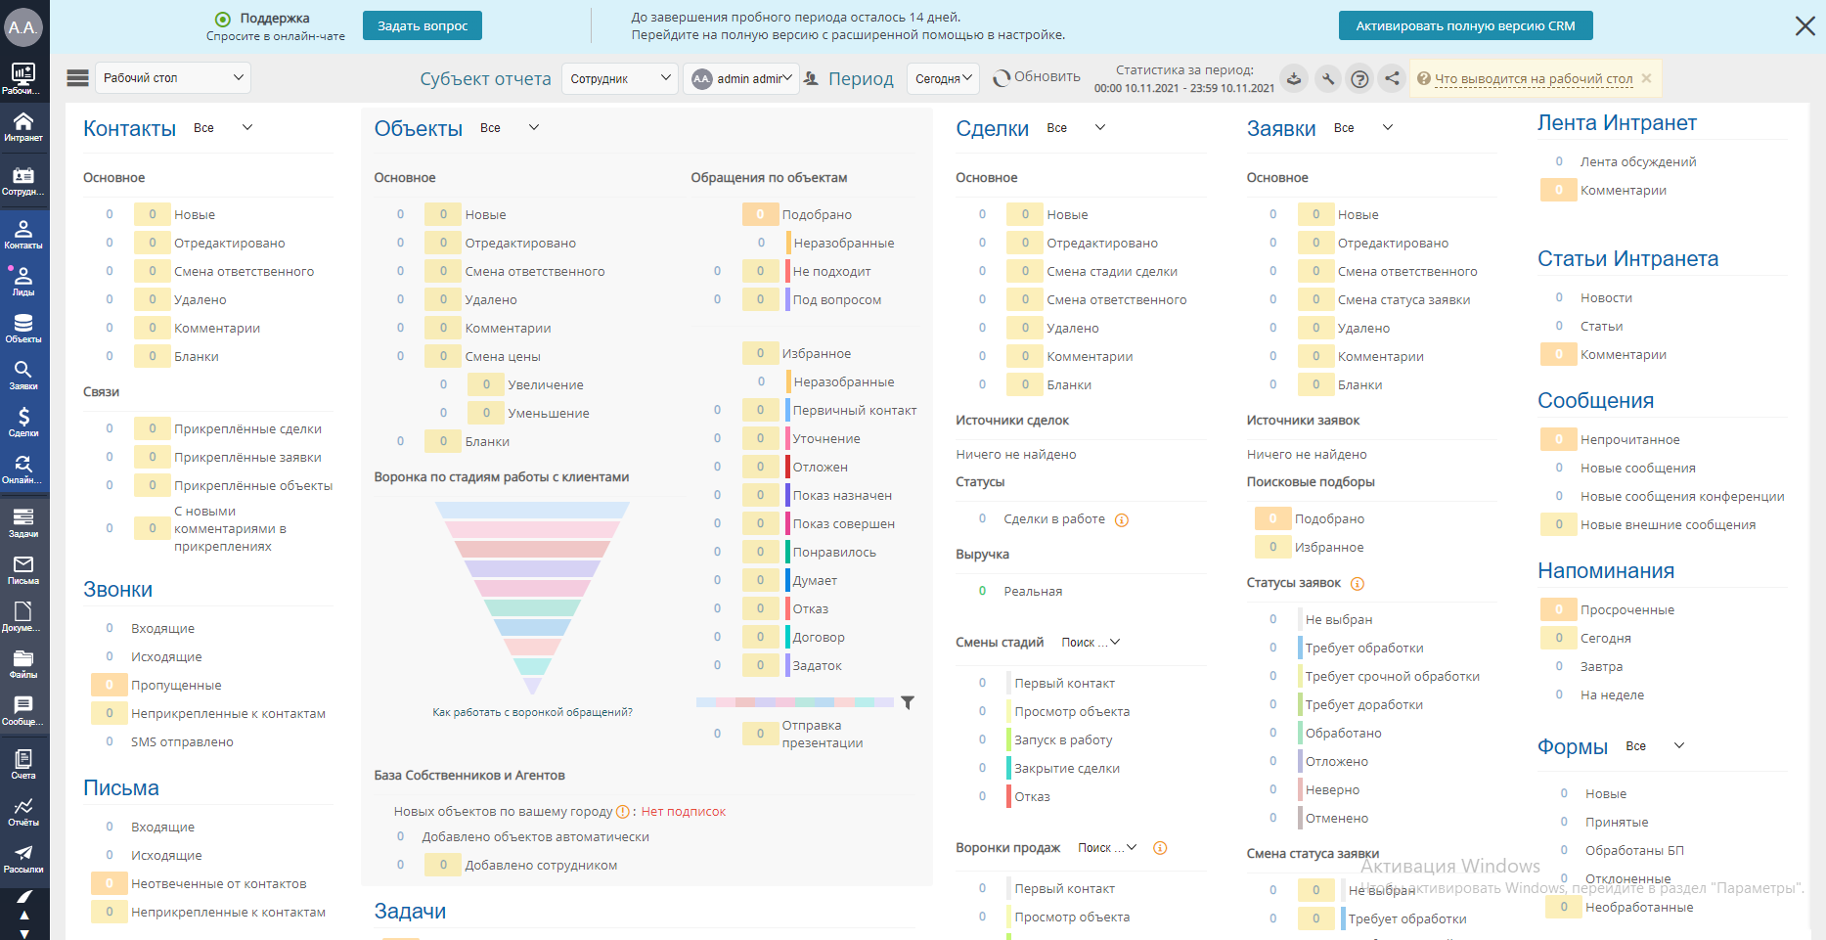Expand the Рабочий стол dropdown
Viewport: 1826px width, 940px height.
click(173, 78)
